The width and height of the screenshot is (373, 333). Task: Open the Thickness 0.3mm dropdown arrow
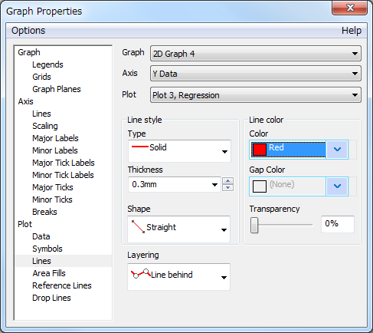[x=215, y=185]
